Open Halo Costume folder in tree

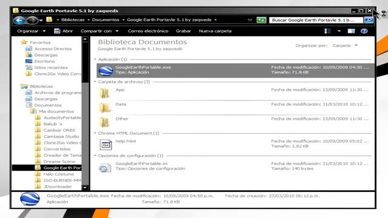click(59, 174)
